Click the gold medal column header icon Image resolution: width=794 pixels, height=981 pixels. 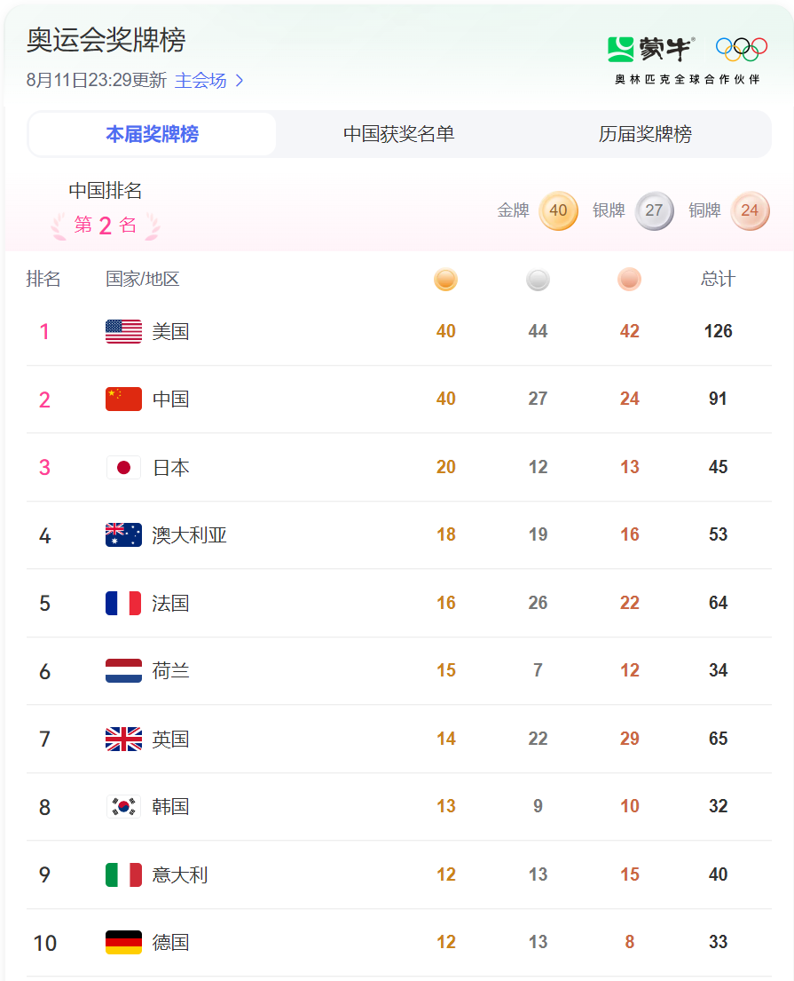point(445,280)
